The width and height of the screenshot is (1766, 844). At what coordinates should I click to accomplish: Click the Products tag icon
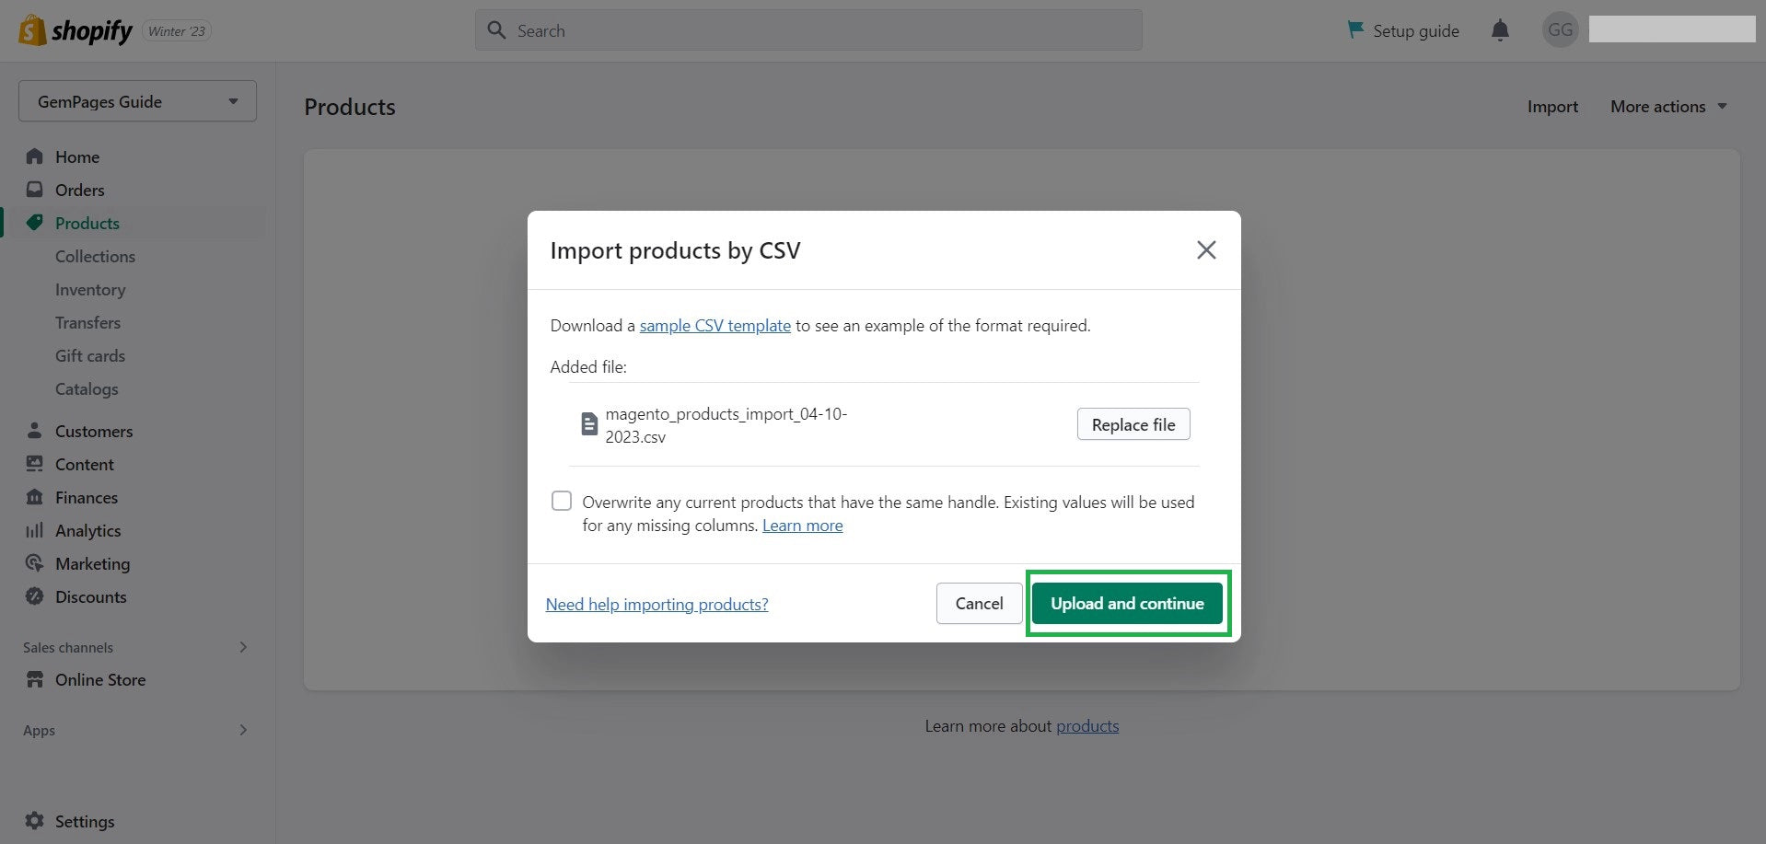(34, 223)
